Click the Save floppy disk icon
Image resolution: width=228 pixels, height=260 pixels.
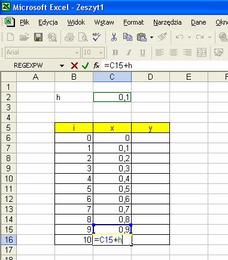click(x=38, y=37)
